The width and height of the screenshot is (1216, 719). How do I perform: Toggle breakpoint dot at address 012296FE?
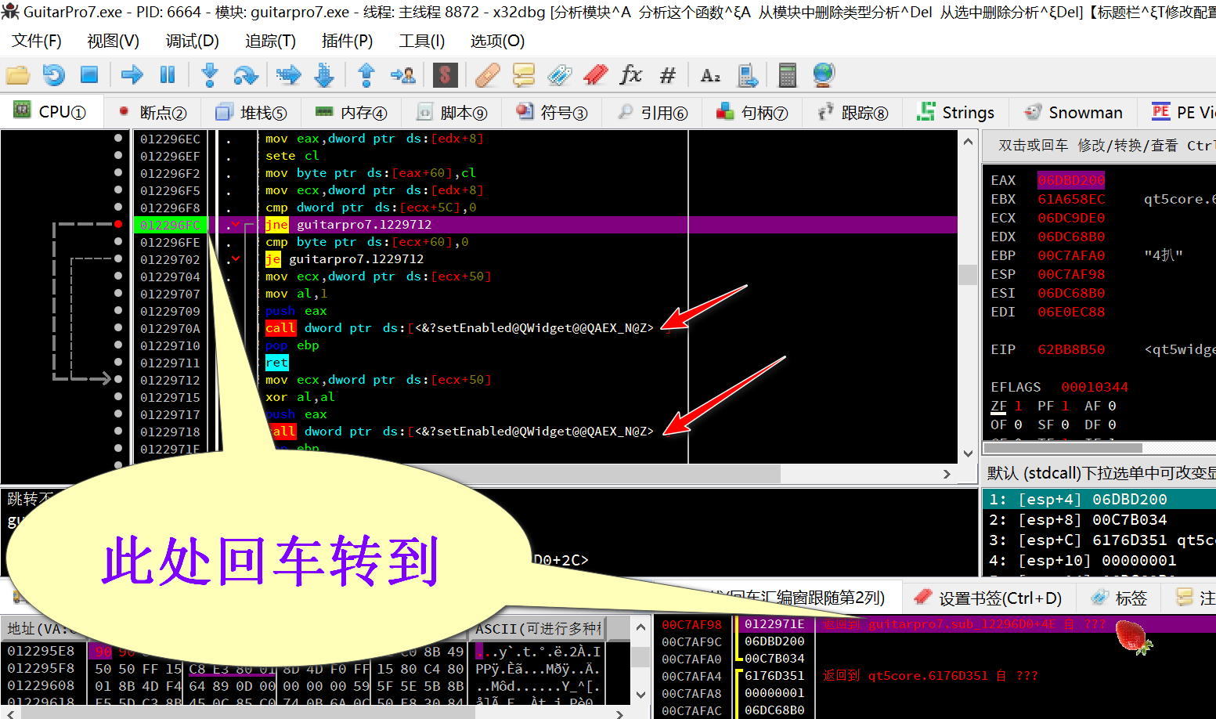click(x=118, y=241)
